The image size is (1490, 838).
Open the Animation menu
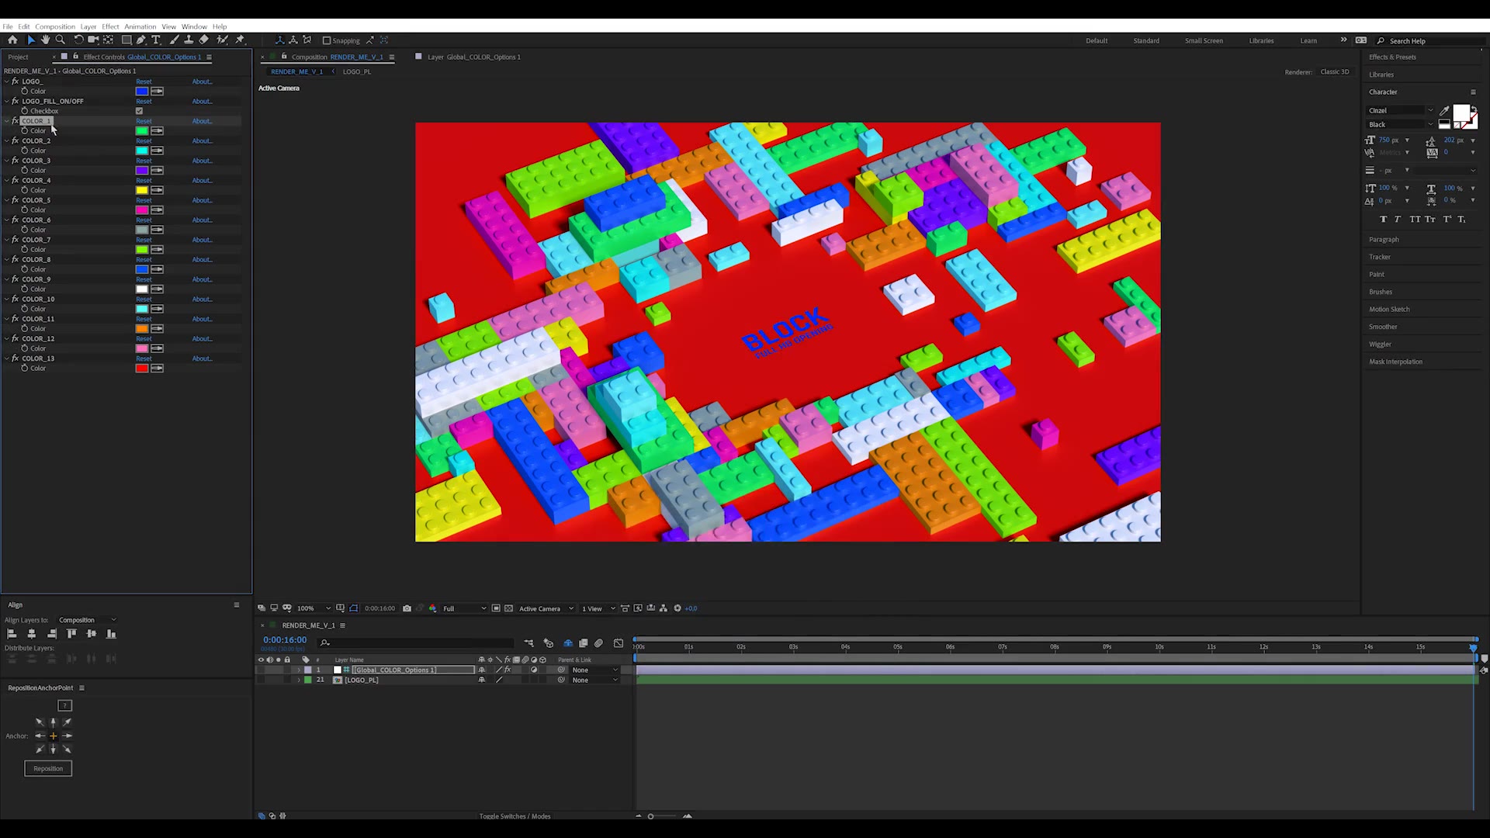(139, 26)
